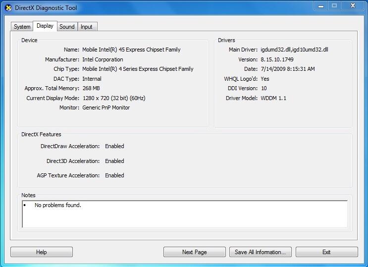Click the 'Notes' group heading
368x267 pixels.
click(28, 195)
